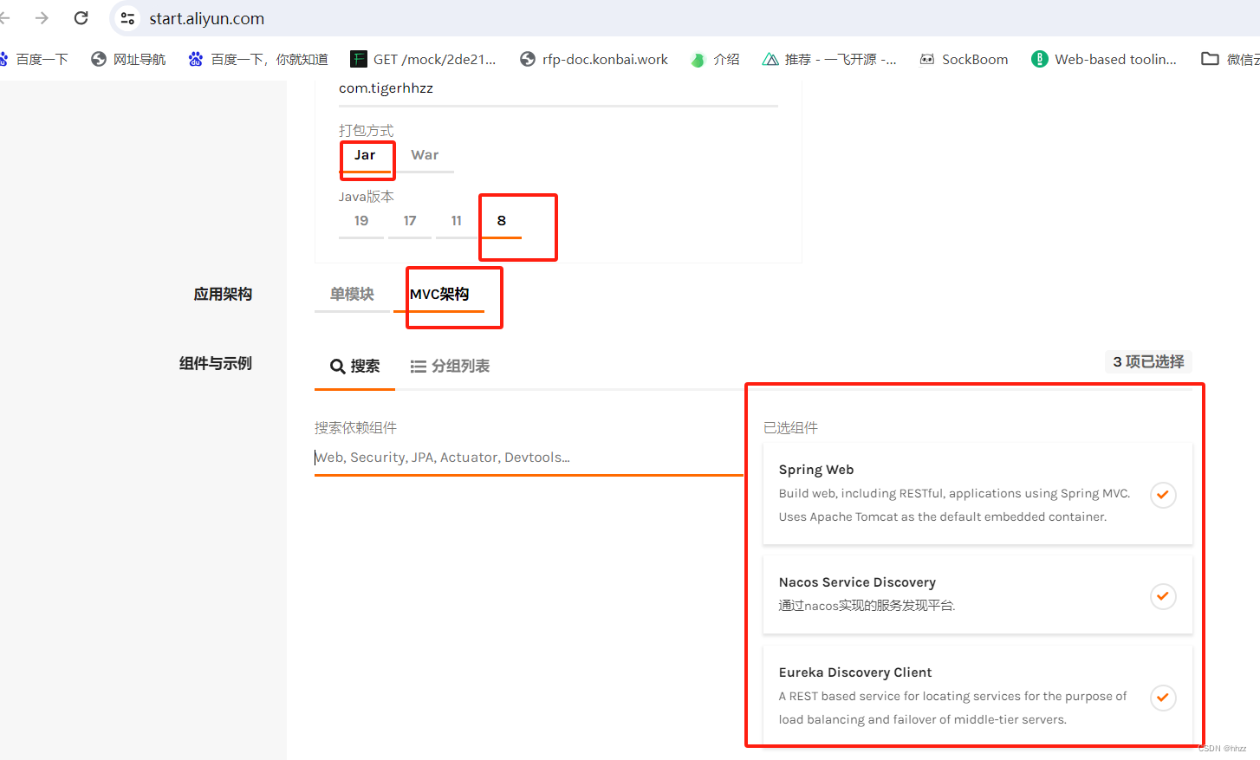
Task: Choose Java version 19
Action: (x=361, y=221)
